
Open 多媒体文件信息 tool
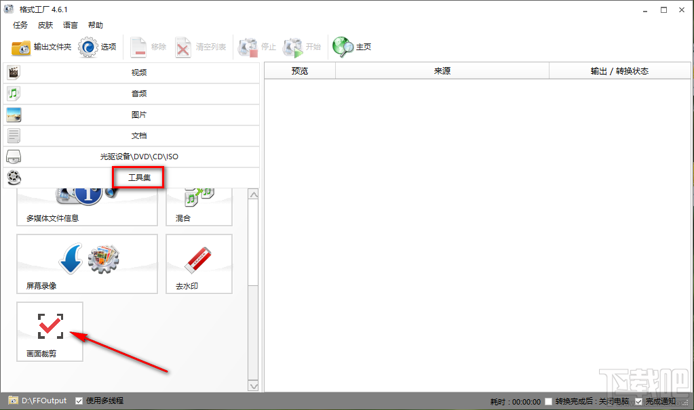(88, 207)
